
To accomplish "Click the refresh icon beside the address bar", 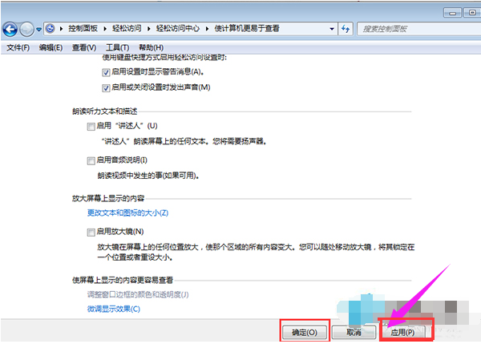I will point(346,29).
